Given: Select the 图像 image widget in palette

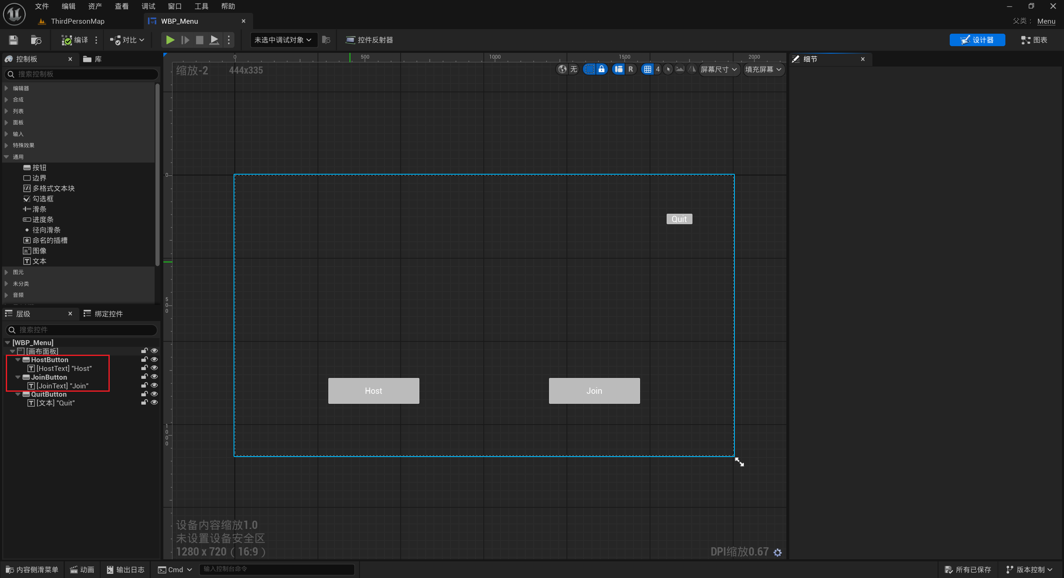Looking at the screenshot, I should click(35, 251).
